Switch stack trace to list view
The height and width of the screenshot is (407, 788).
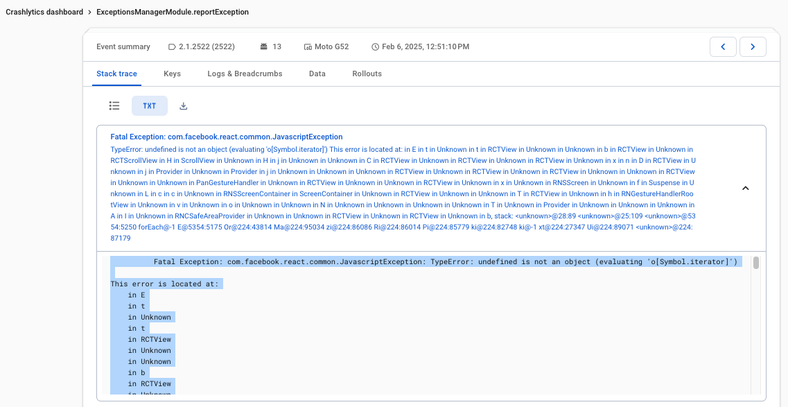tap(114, 106)
